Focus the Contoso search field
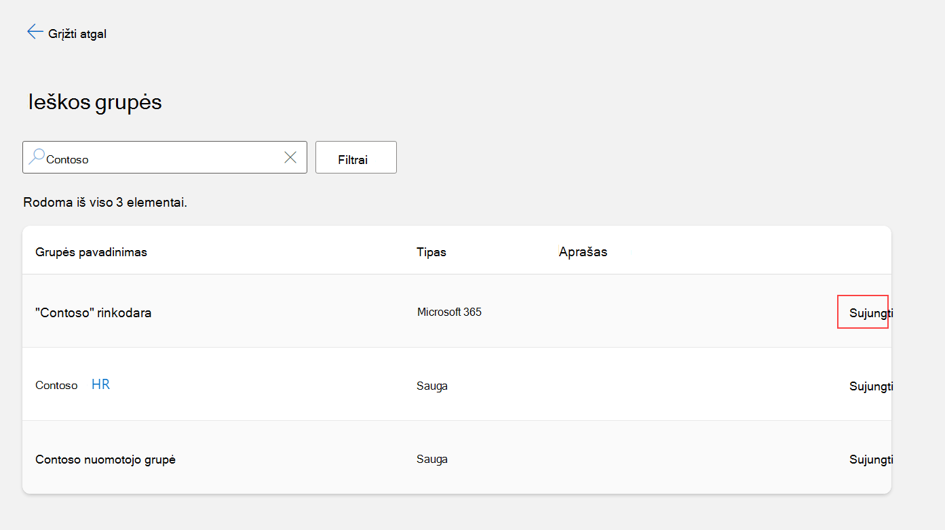The width and height of the screenshot is (945, 530). point(165,157)
